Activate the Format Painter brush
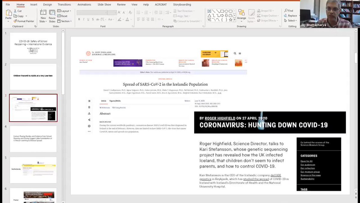Viewport: 360px width, 203px height. point(24,21)
